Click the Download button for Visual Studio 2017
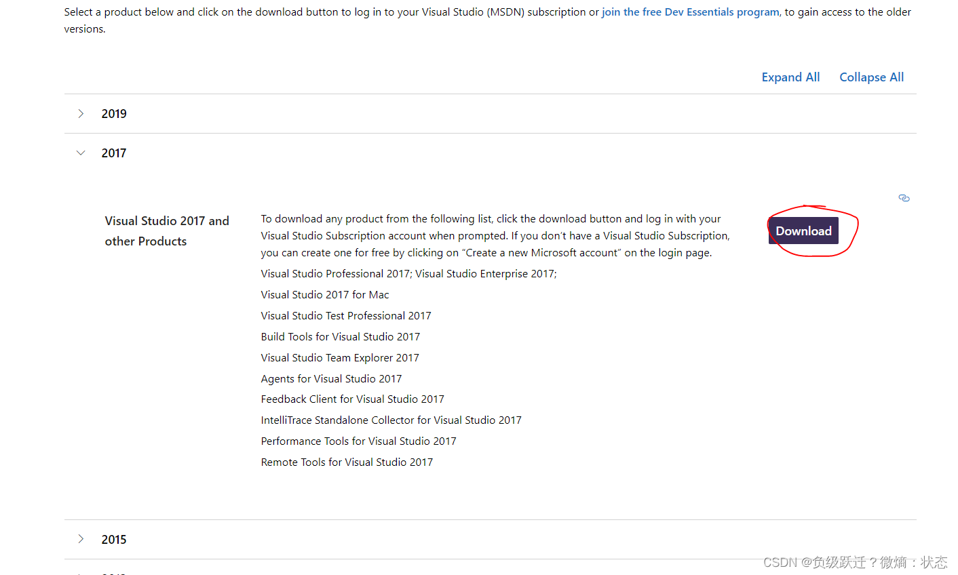The height and width of the screenshot is (575, 958). [803, 231]
